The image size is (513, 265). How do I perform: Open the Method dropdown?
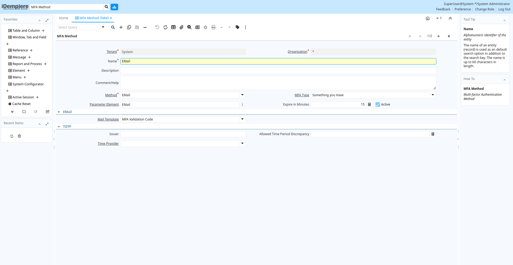[242, 95]
